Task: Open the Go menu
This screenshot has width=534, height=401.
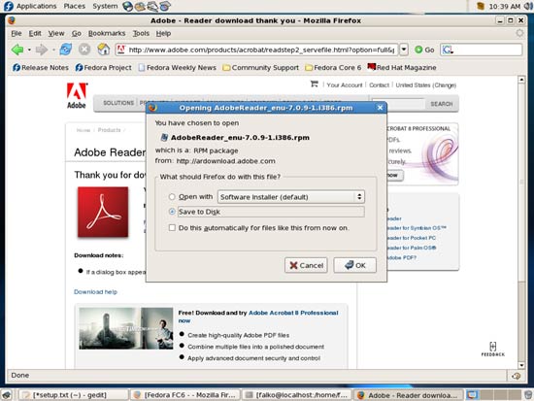Action: tap(77, 33)
